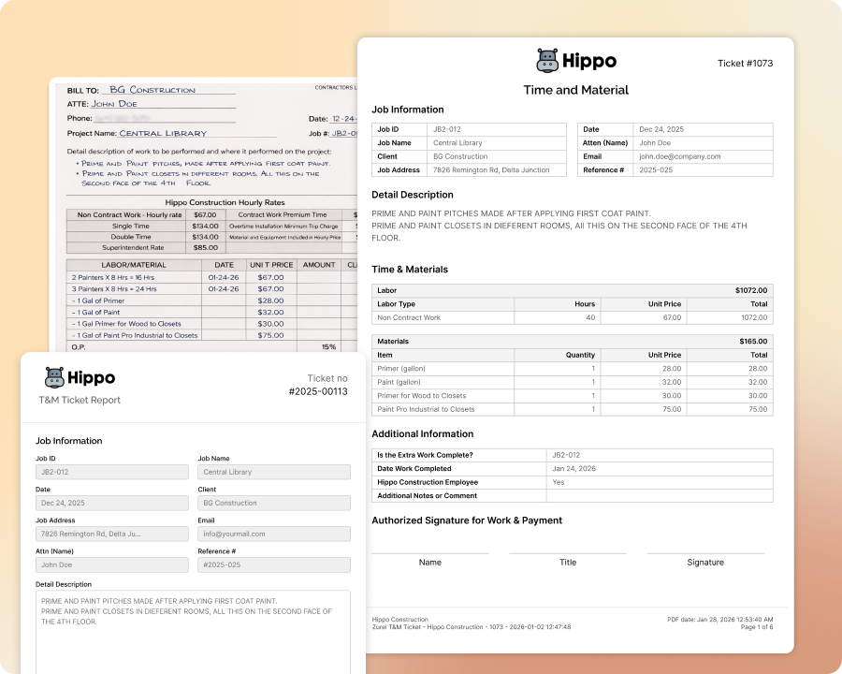Click the Authorized Signature for Work & Payment heading
This screenshot has height=674, width=842.
click(467, 520)
